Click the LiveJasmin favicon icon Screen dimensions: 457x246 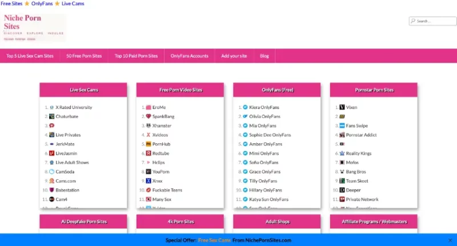point(51,153)
